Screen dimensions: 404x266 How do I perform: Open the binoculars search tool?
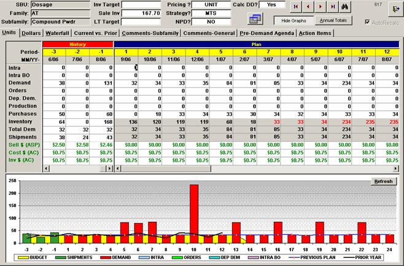(x=344, y=7)
